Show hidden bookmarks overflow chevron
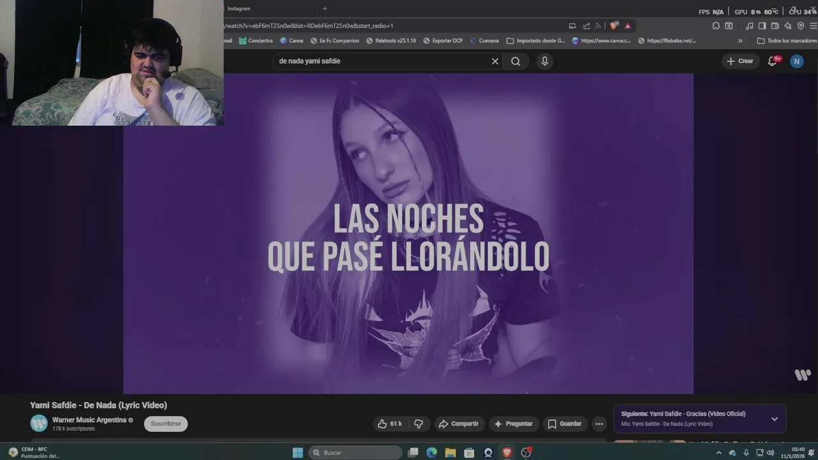The height and width of the screenshot is (460, 818). (x=740, y=40)
